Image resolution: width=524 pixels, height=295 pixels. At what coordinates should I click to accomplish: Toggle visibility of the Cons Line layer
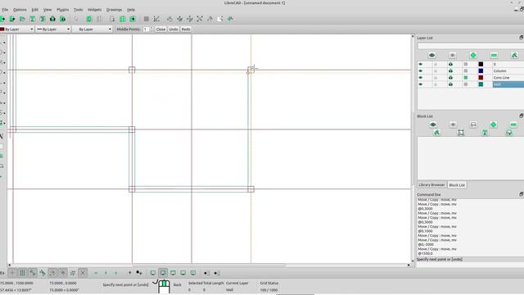click(x=420, y=78)
